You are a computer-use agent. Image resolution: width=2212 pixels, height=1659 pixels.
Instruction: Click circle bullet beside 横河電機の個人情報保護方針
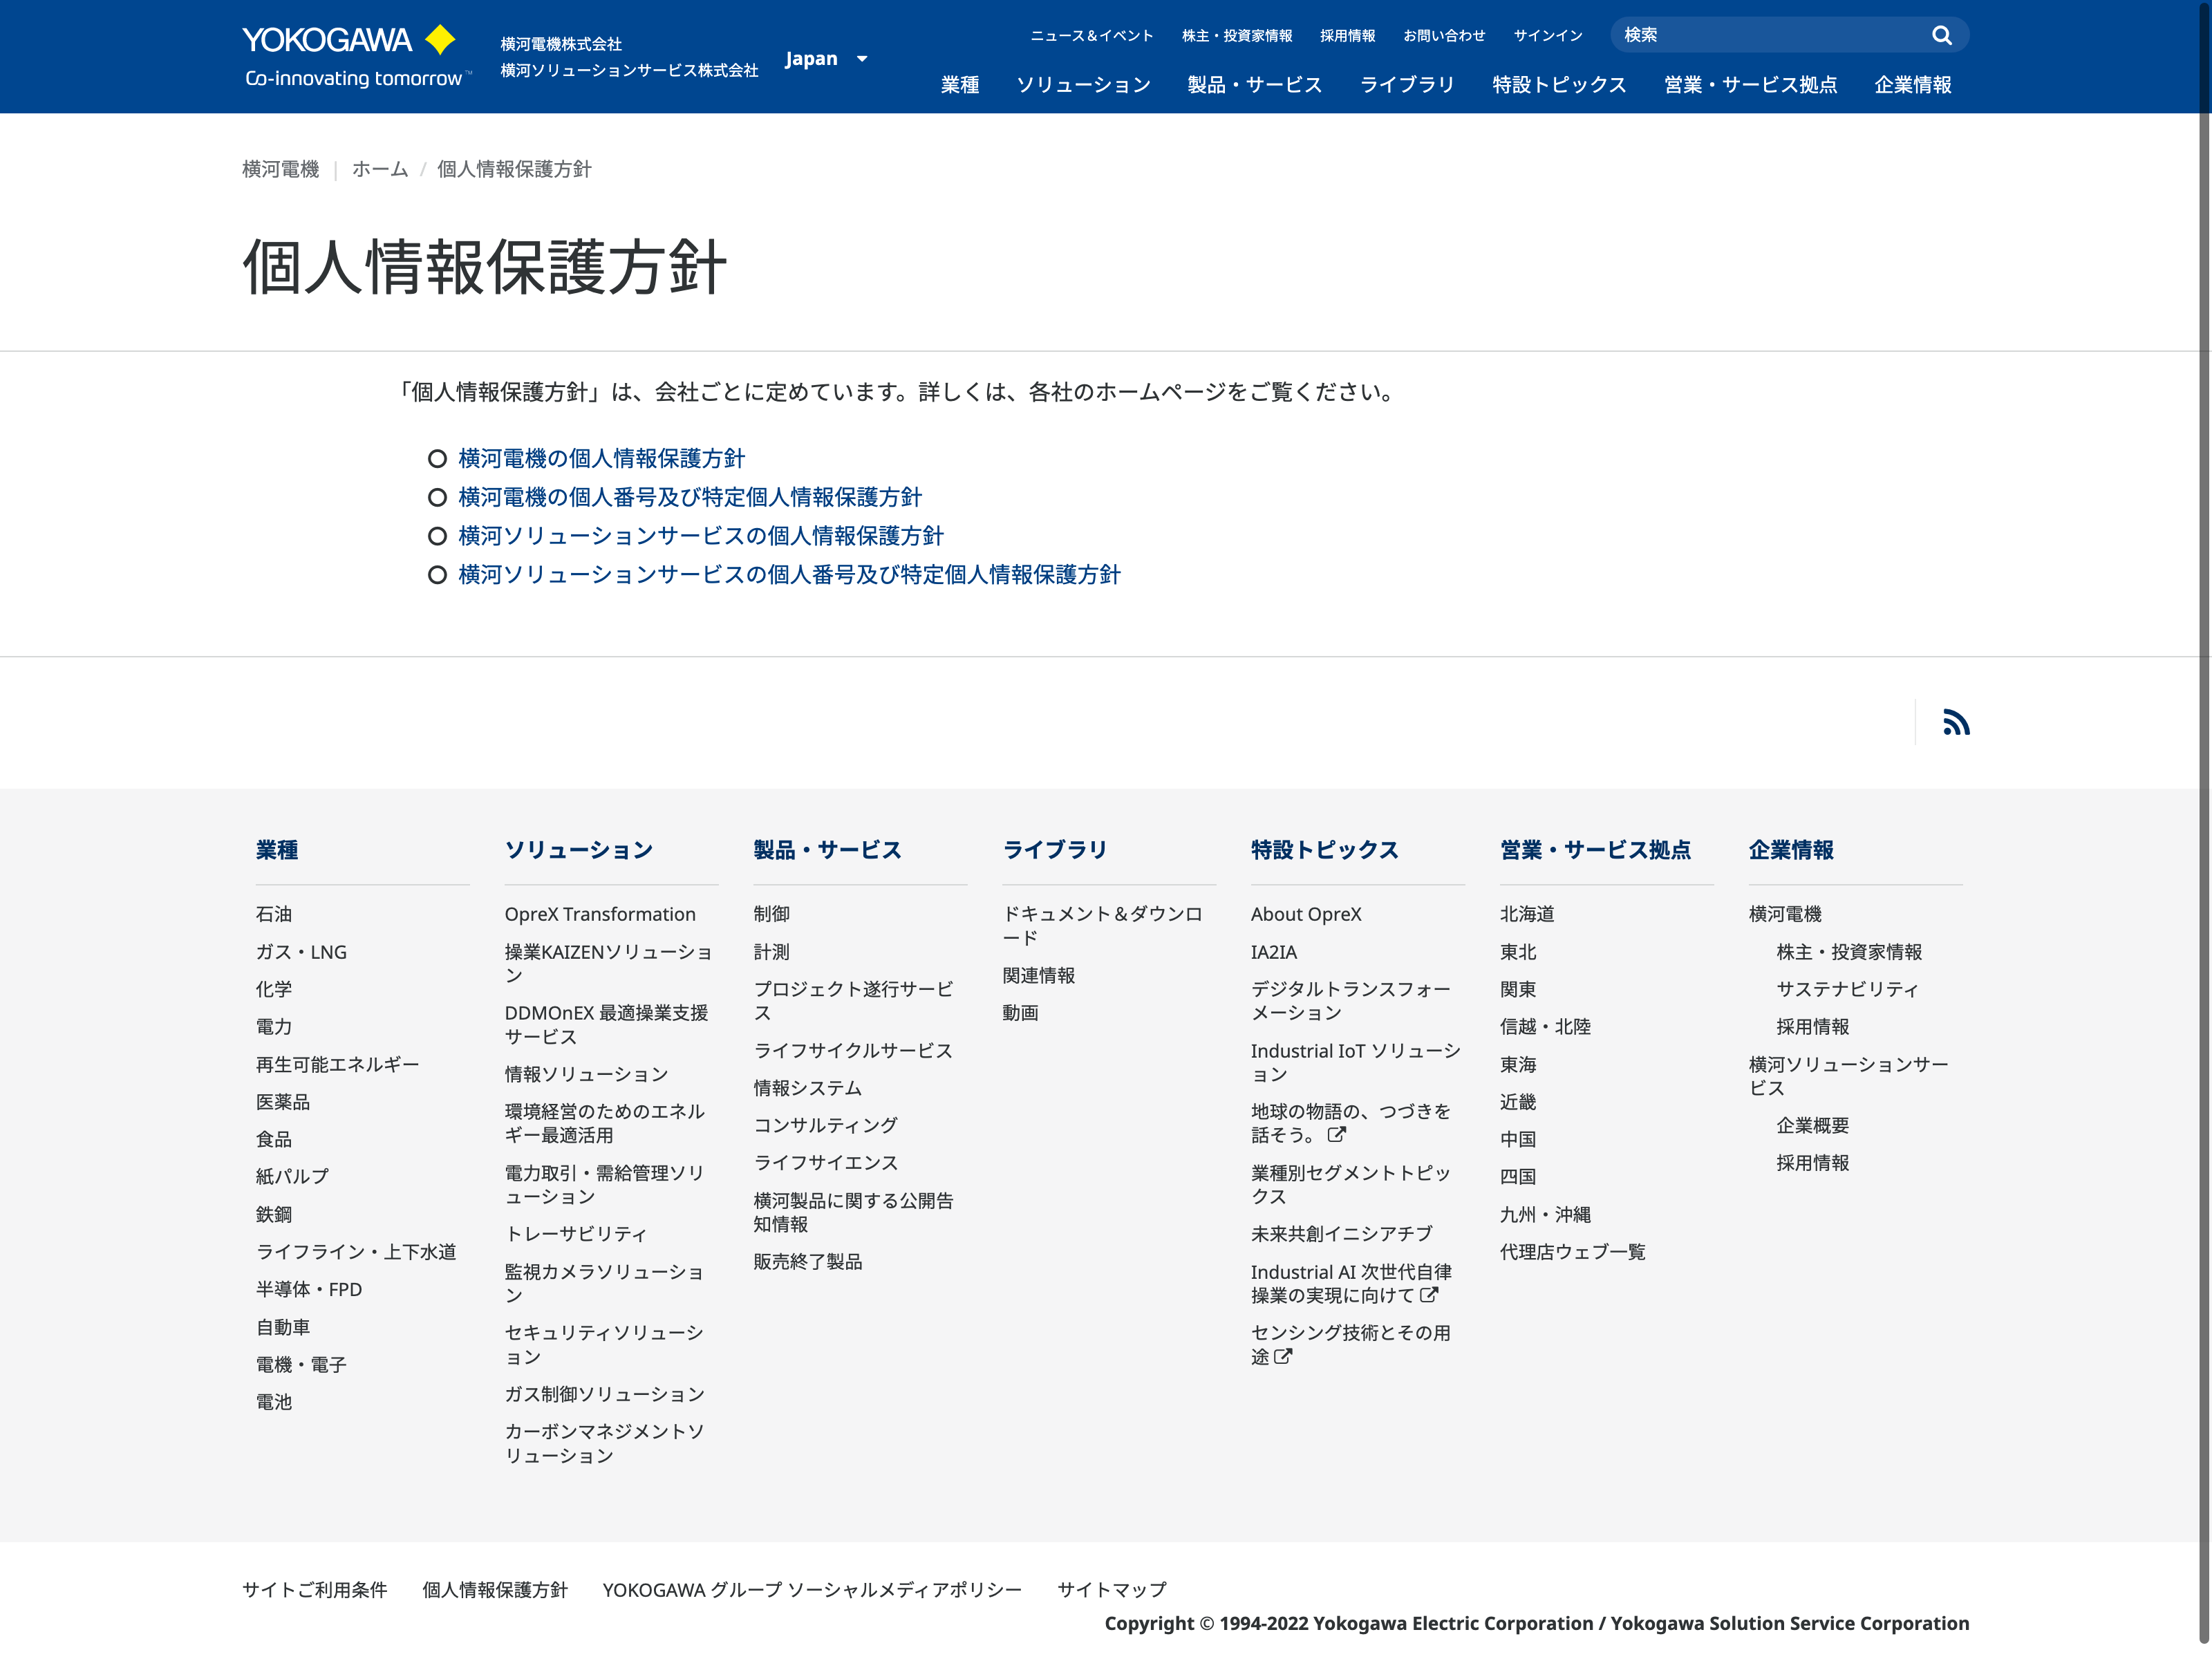[437, 459]
